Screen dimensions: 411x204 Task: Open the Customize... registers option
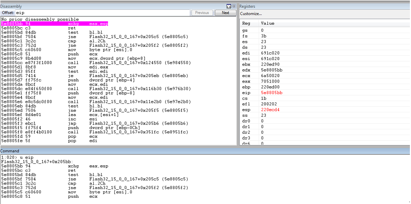(x=251, y=14)
